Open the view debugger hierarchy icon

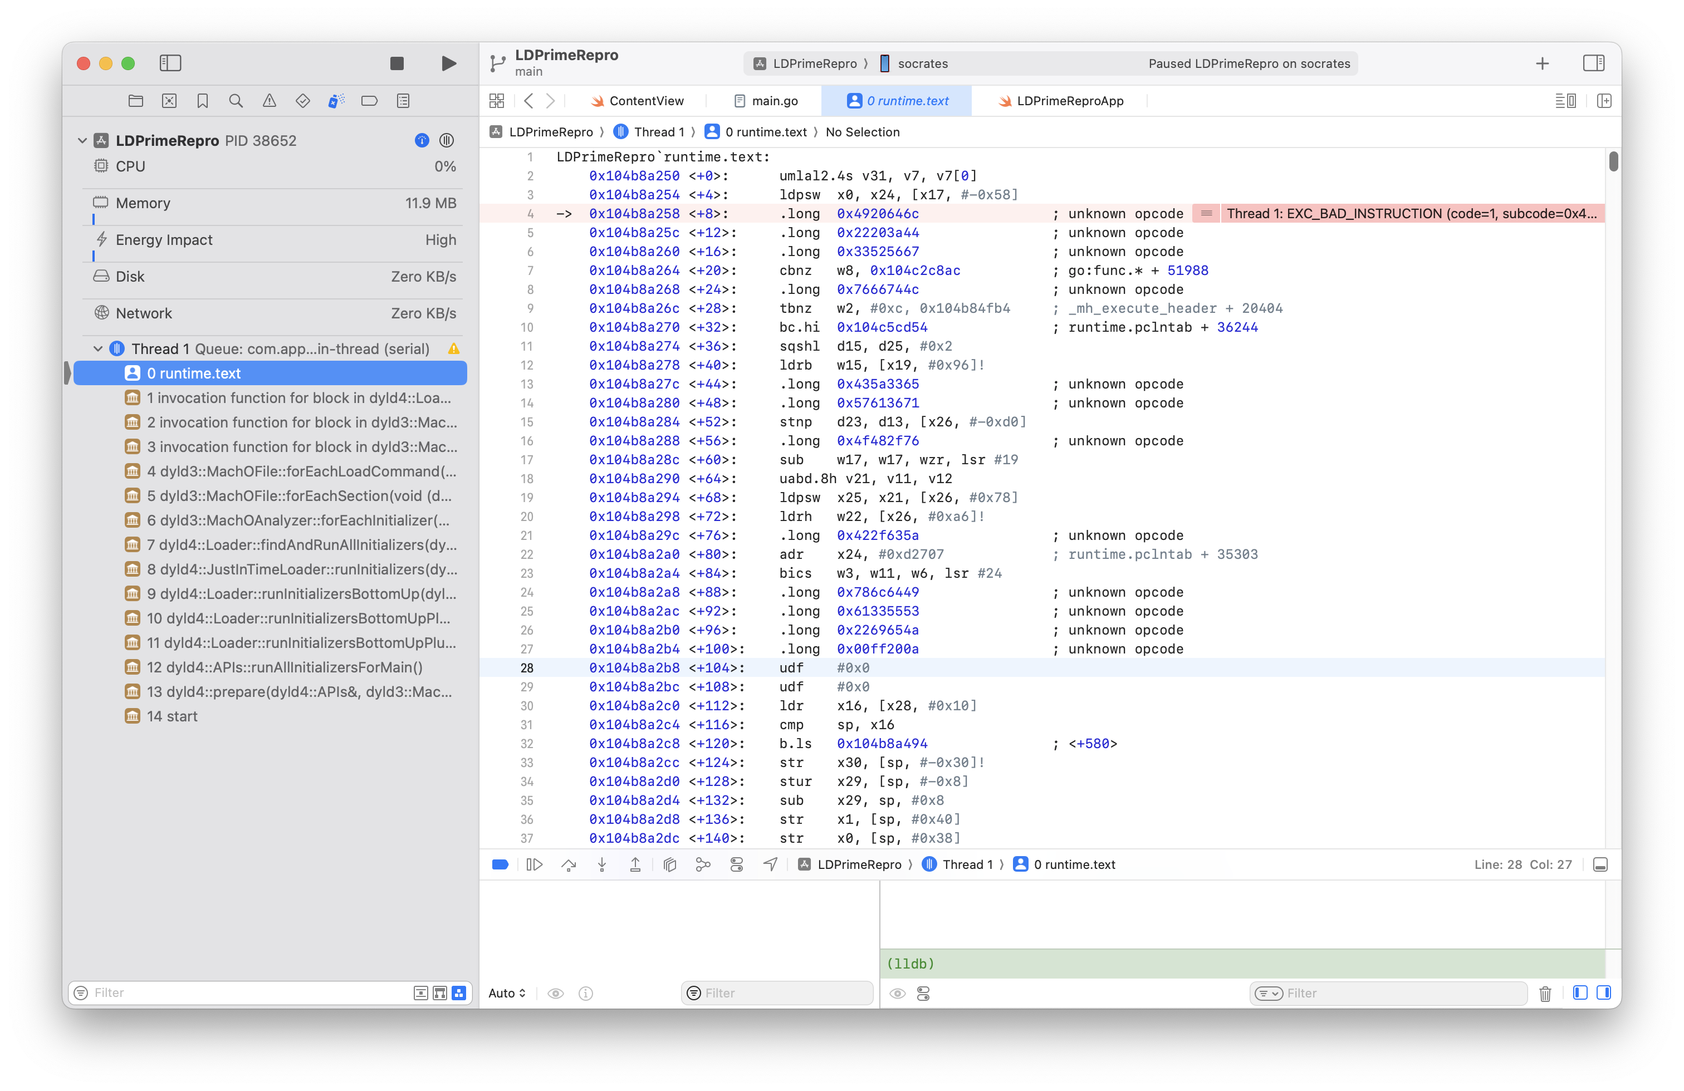[x=669, y=864]
